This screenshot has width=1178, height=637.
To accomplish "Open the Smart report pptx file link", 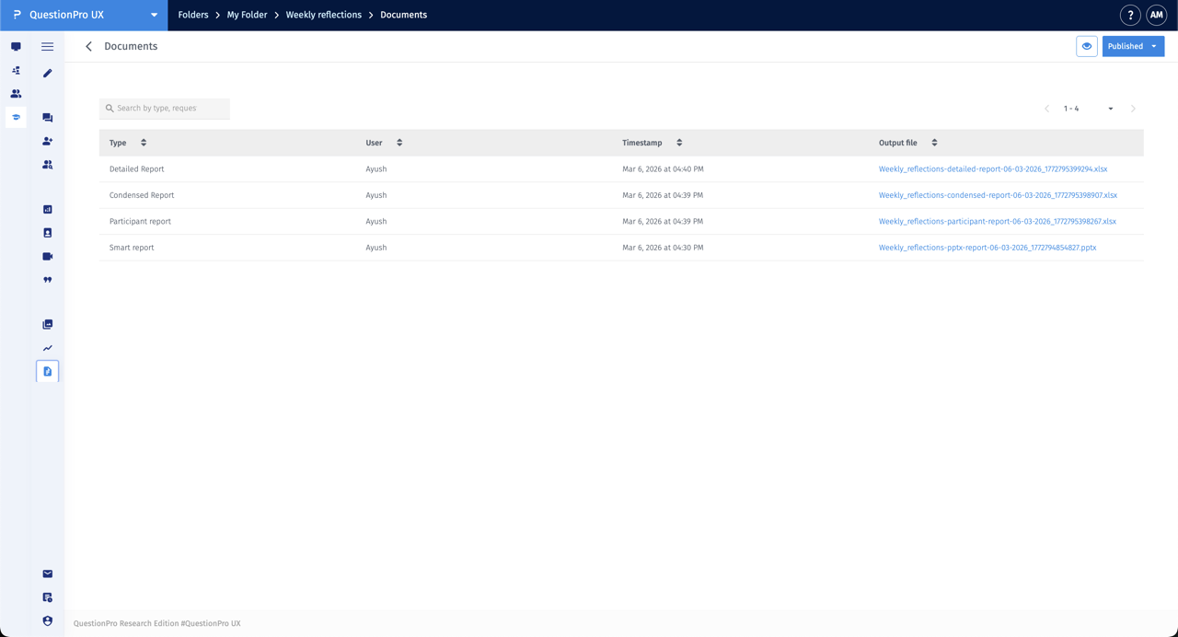I will click(x=987, y=248).
